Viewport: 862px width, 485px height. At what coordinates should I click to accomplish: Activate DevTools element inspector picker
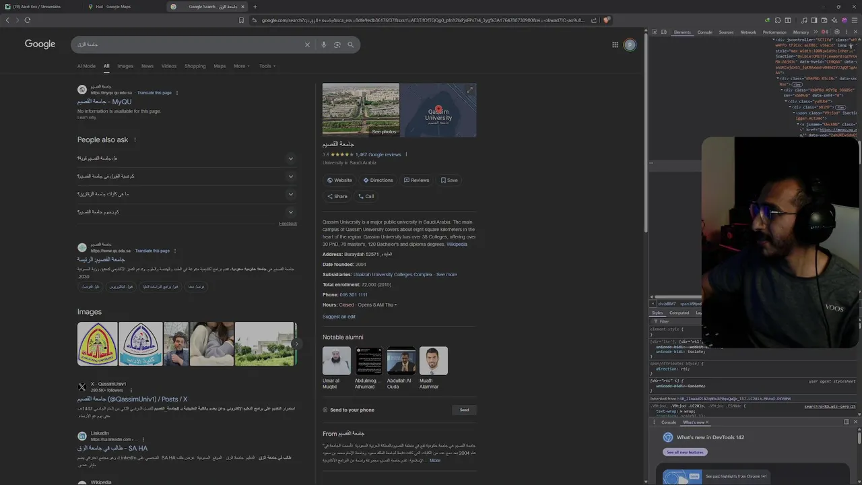[x=654, y=32]
